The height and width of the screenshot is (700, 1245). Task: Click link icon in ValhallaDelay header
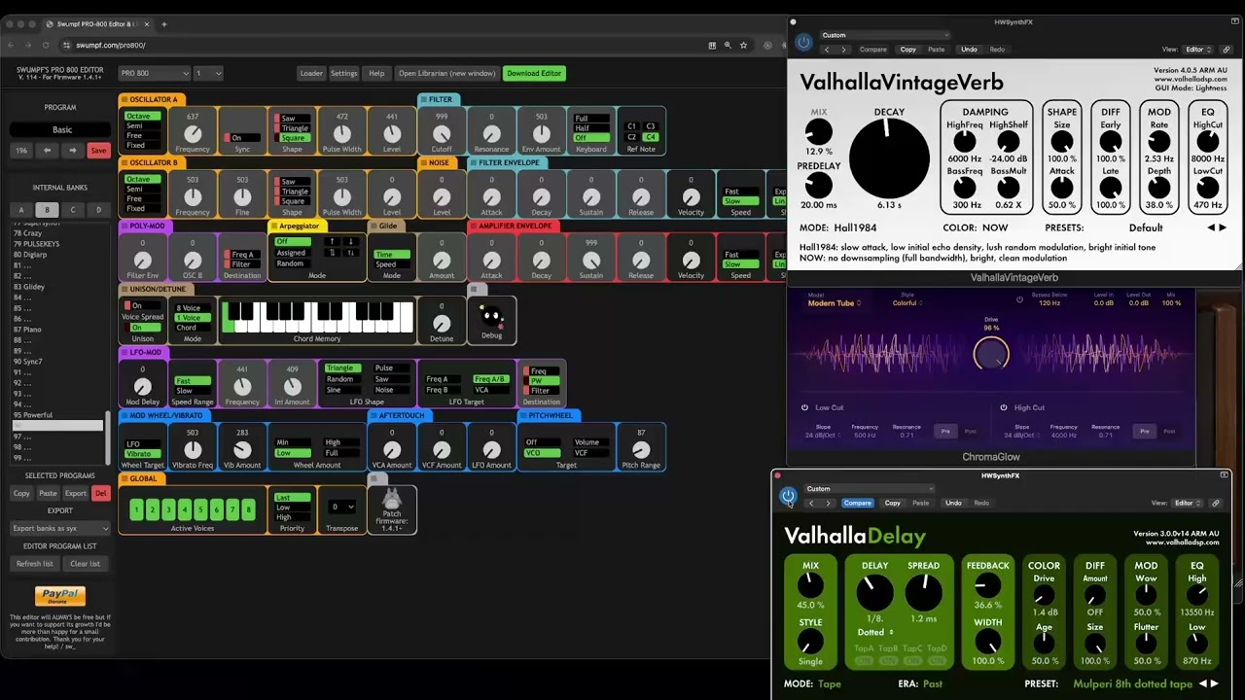click(1215, 503)
